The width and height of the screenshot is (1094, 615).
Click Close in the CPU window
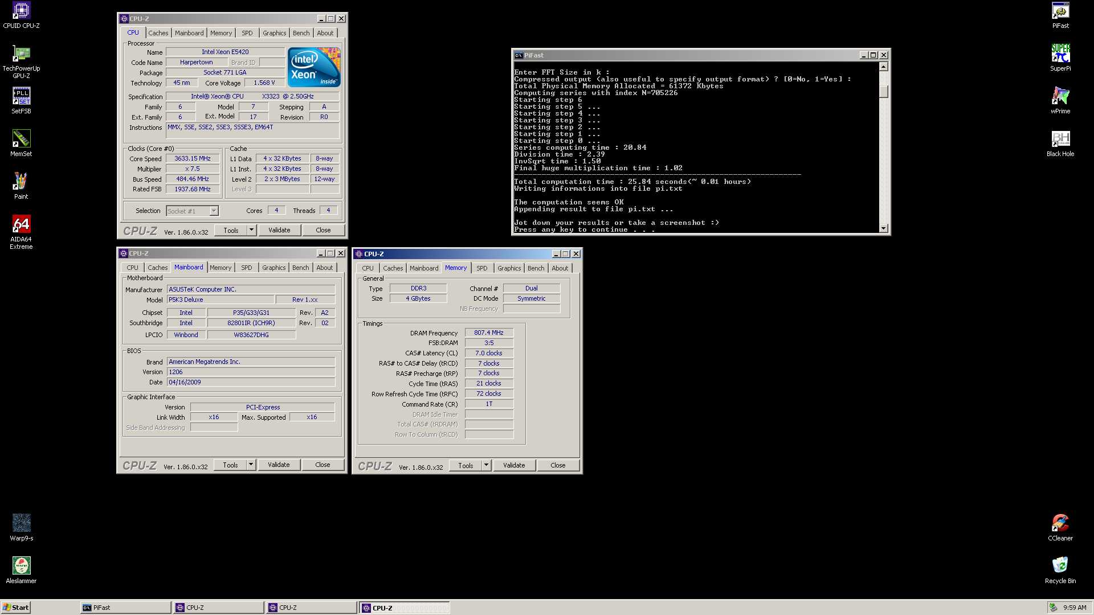pyautogui.click(x=323, y=230)
